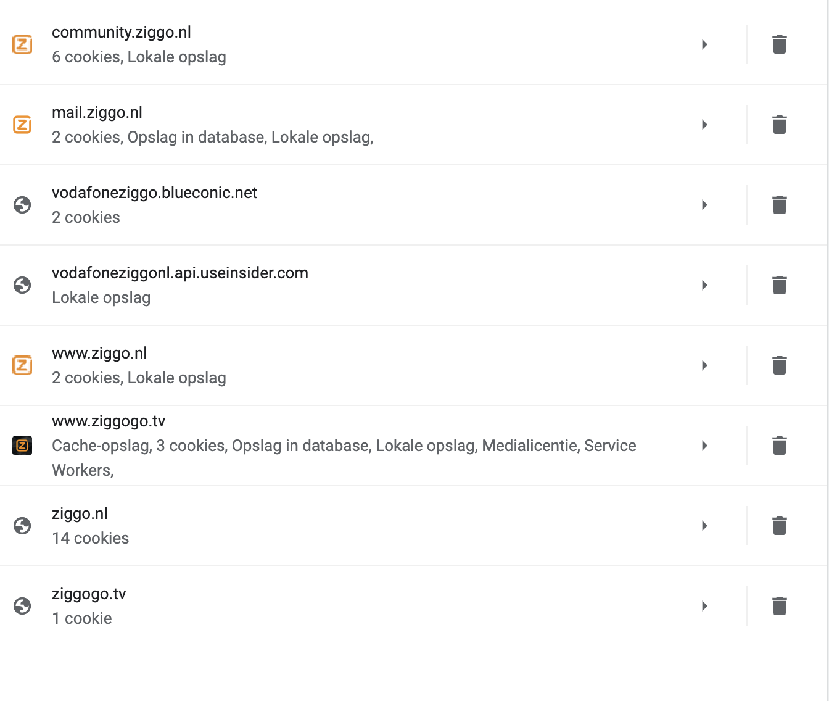Expand www.ziggo.nl details arrow

(x=704, y=365)
